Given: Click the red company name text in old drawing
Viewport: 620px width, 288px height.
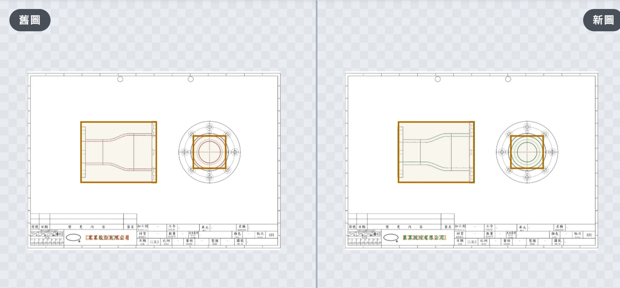Looking at the screenshot, I should pyautogui.click(x=108, y=237).
